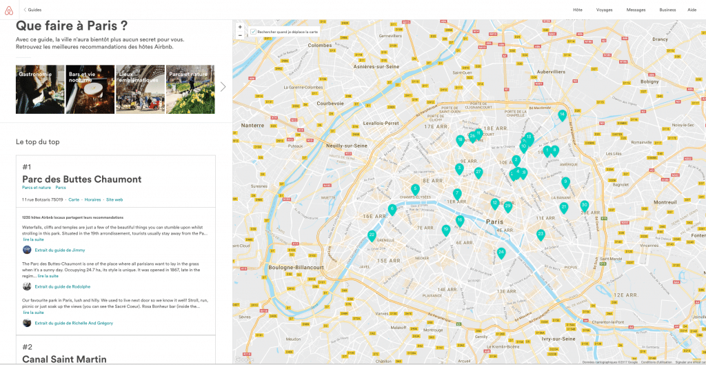Open 'Lieux emblématiques' category thumbnail
The image size is (706, 365).
(x=141, y=89)
